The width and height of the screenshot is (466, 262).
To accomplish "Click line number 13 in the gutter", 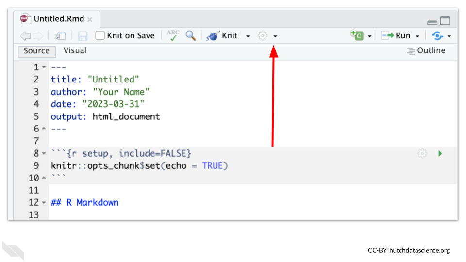I will pyautogui.click(x=34, y=215).
